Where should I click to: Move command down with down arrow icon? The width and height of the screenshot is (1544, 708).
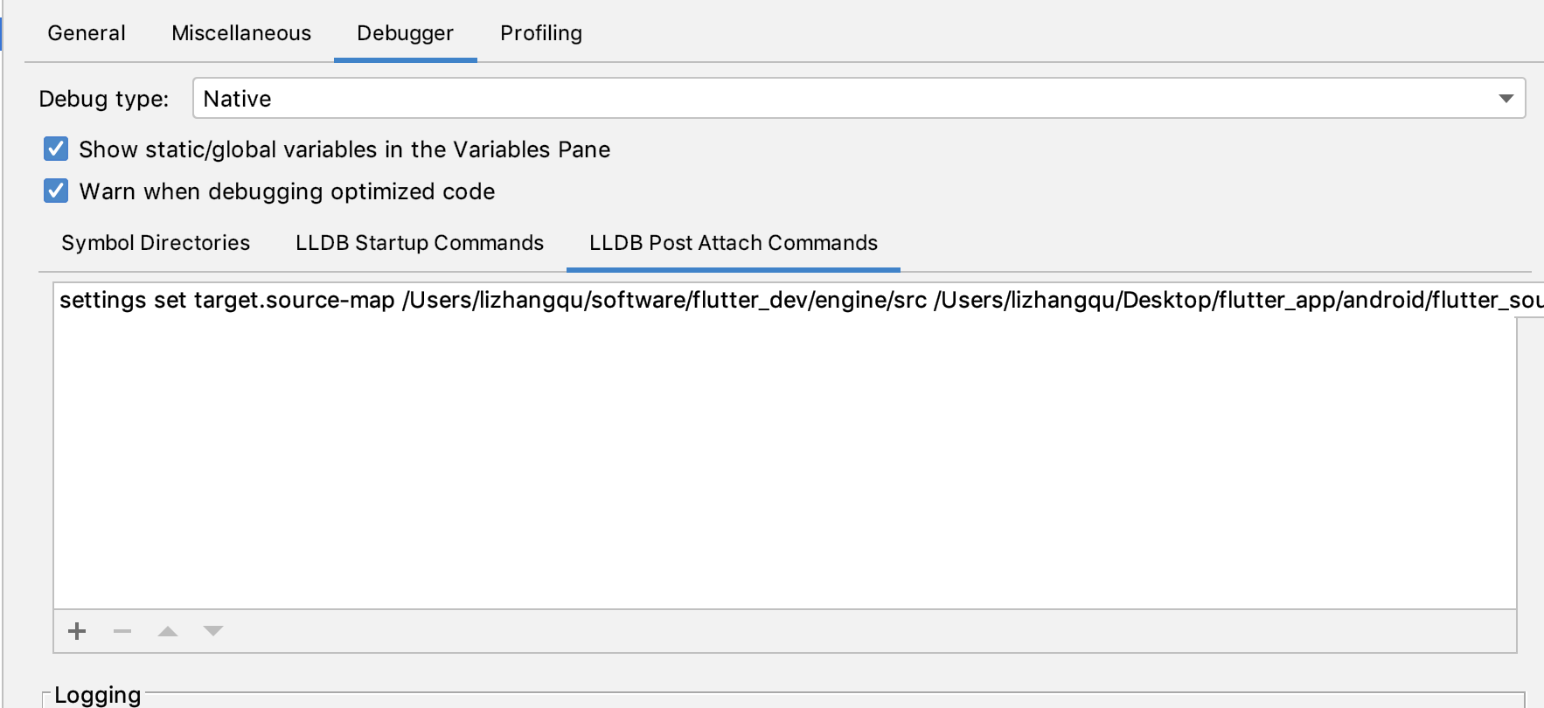(x=213, y=631)
